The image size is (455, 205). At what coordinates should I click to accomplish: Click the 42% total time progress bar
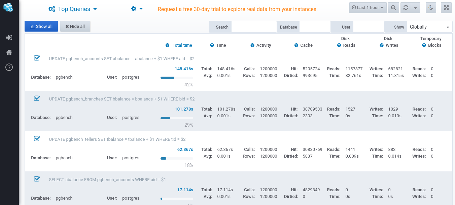(x=177, y=78)
